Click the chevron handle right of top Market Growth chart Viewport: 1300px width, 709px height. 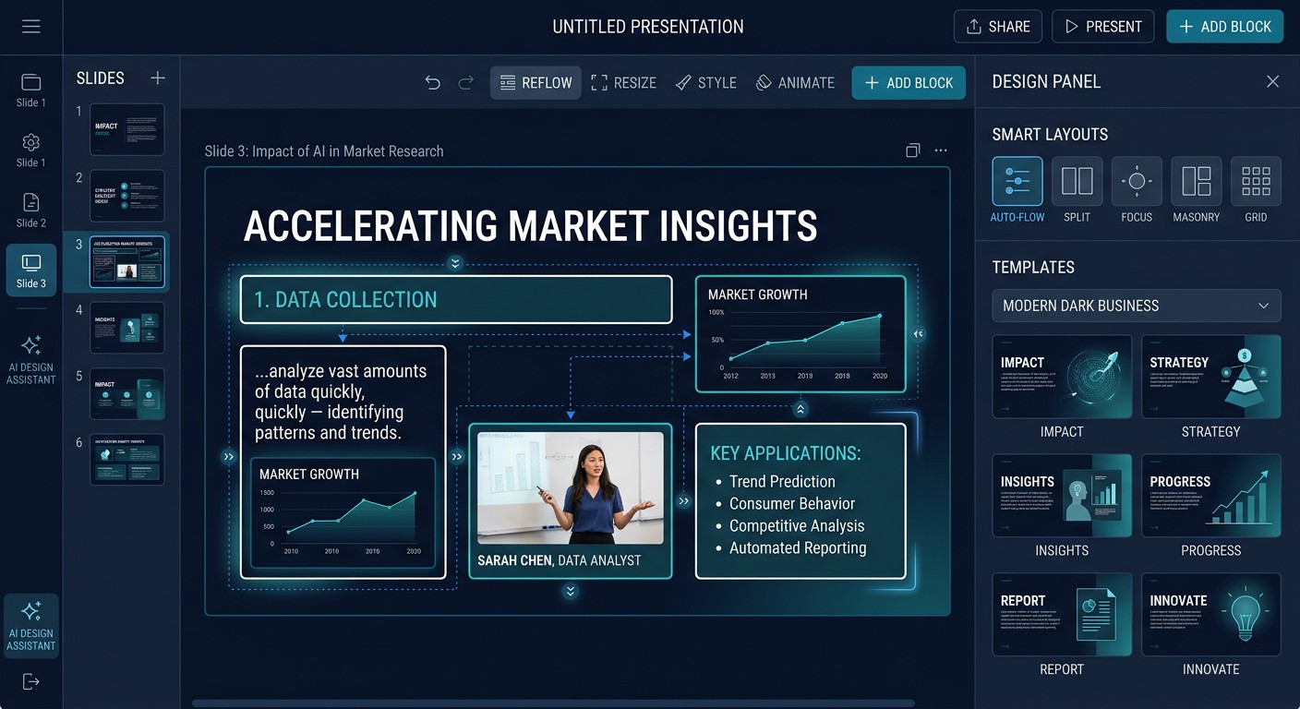coord(918,334)
